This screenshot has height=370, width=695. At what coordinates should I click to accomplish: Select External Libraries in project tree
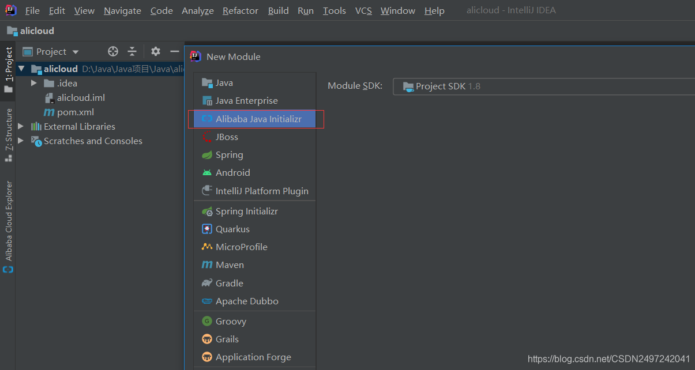73,126
